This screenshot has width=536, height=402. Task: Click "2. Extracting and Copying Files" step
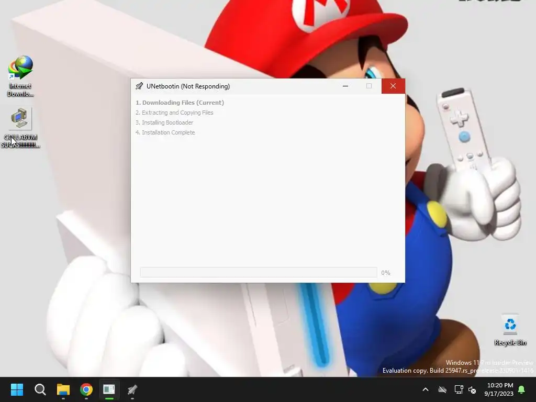click(174, 113)
